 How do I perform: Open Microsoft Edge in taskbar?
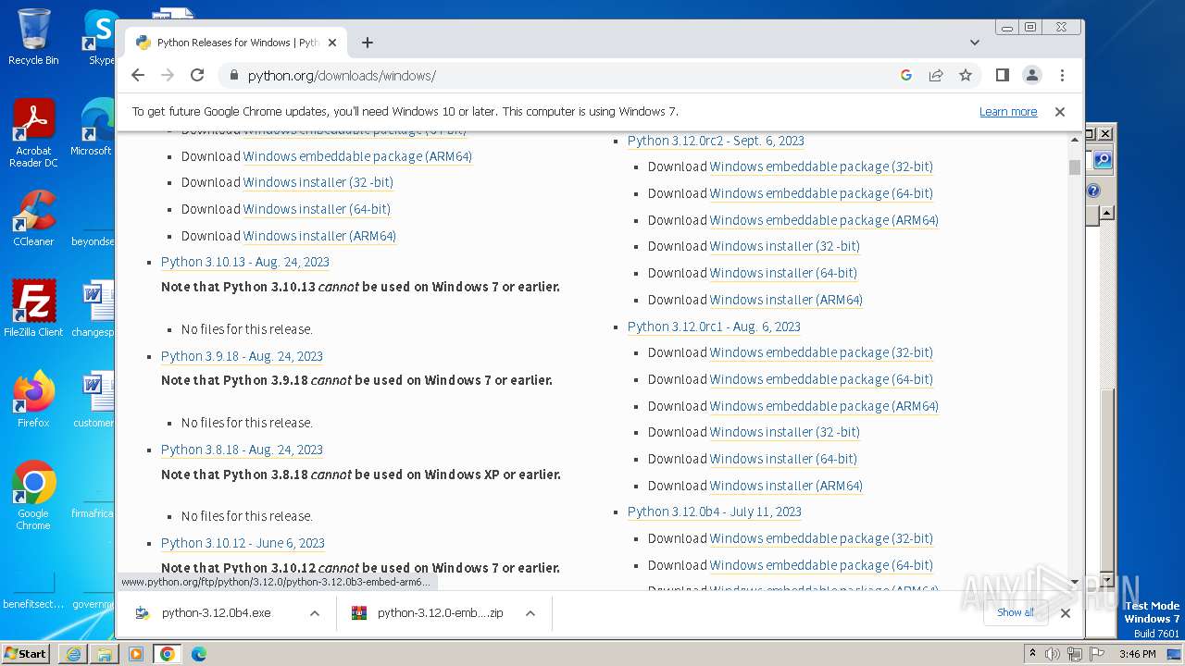(x=199, y=654)
